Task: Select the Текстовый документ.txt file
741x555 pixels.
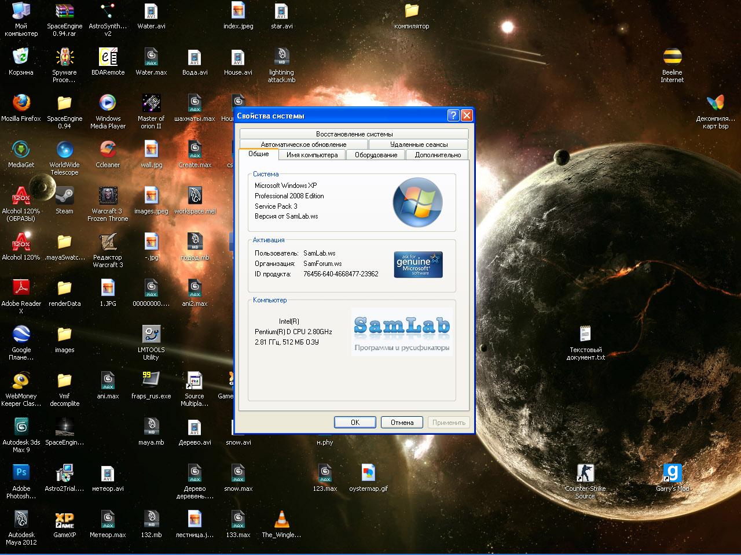Action: [585, 334]
